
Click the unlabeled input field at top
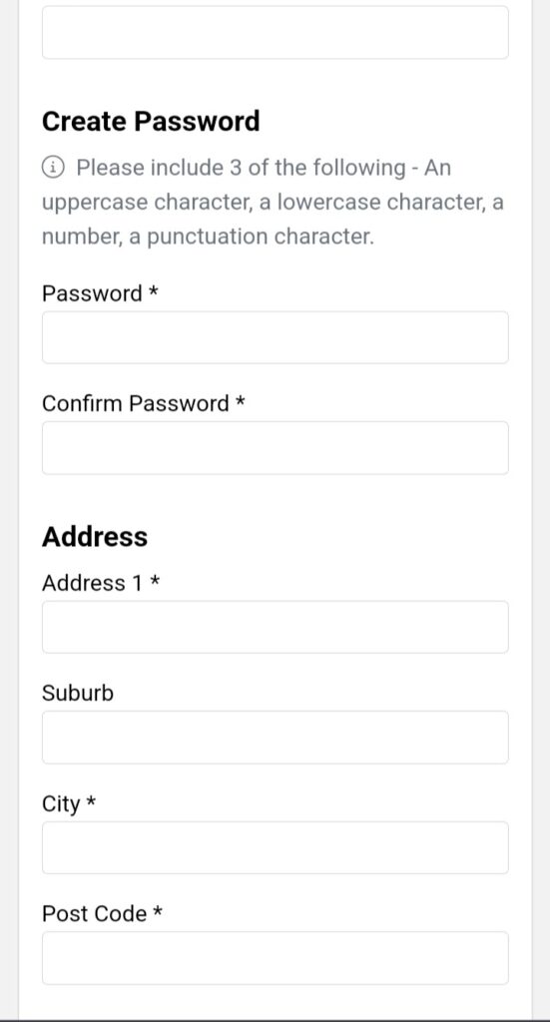[275, 33]
